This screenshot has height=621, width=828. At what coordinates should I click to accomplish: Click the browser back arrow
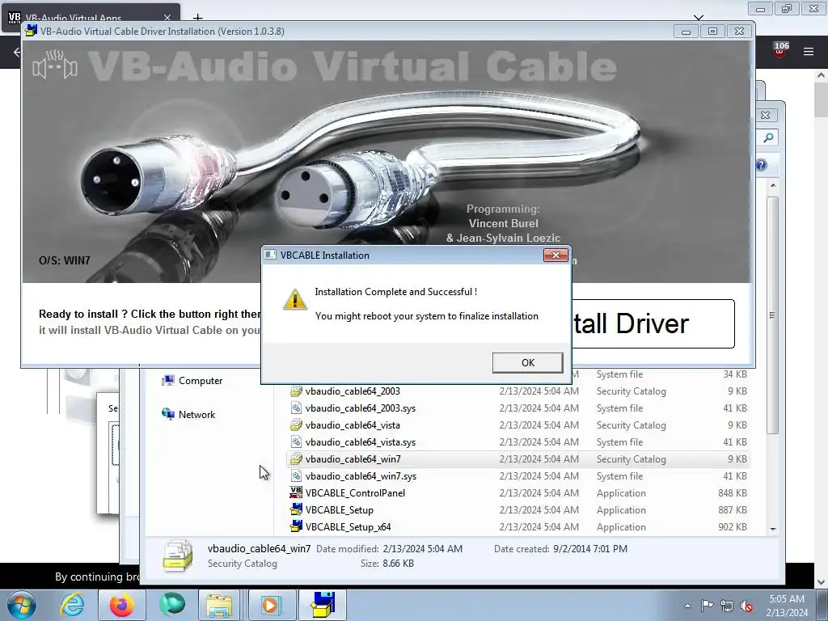[x=17, y=52]
